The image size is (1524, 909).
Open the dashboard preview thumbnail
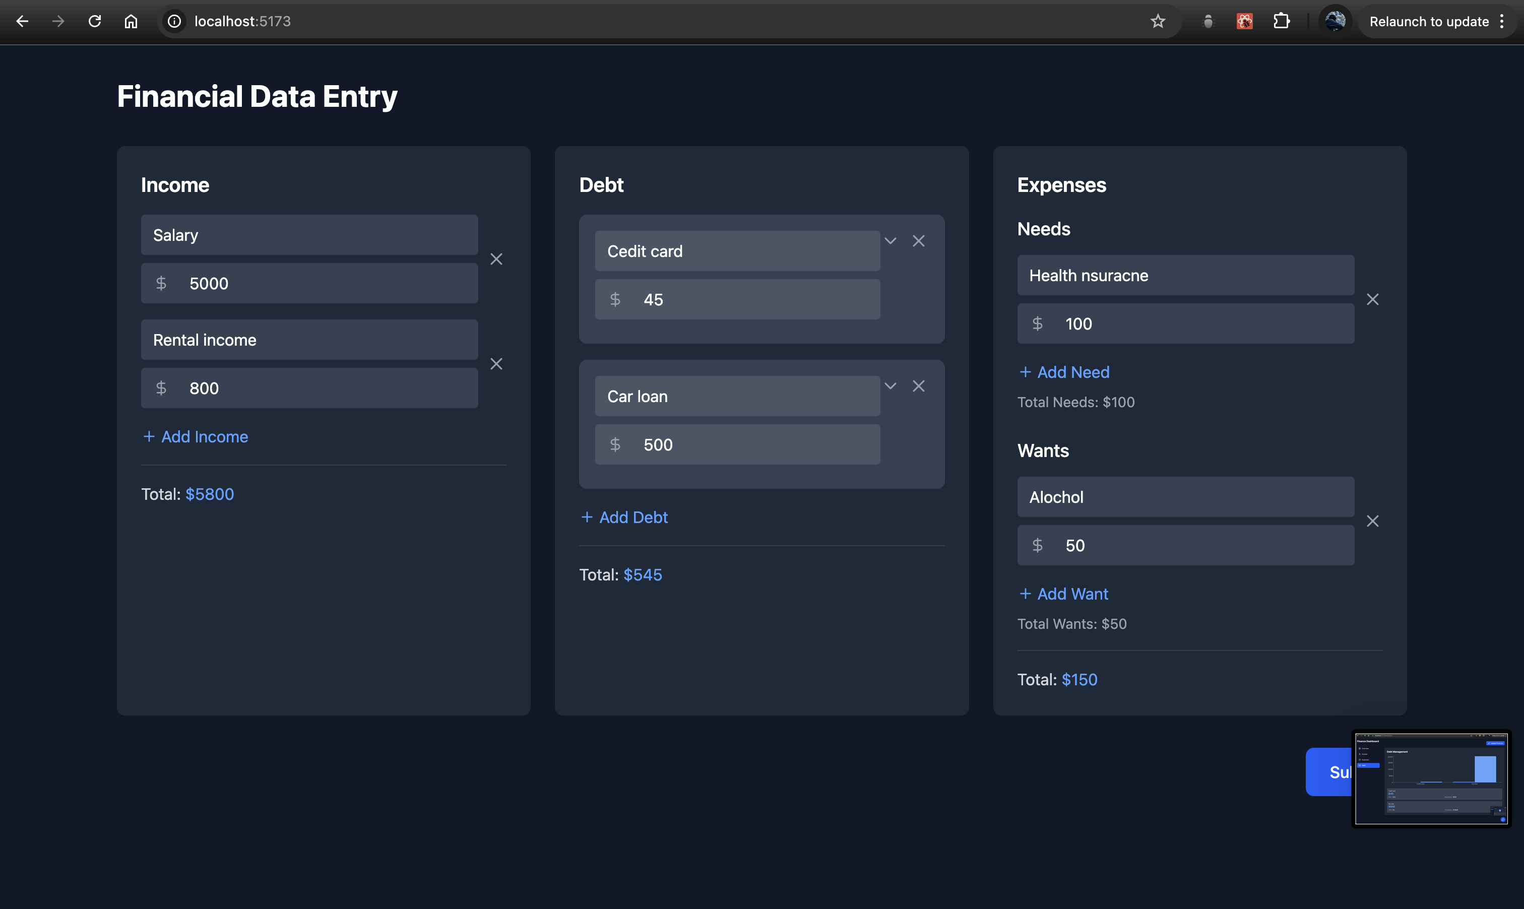coord(1431,778)
